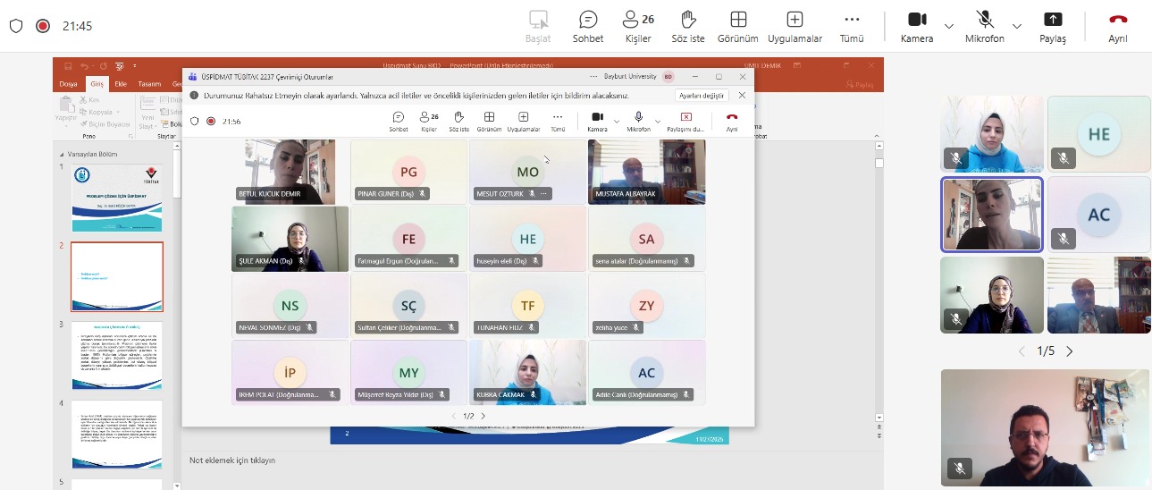
Task: Open the Sohbet chat panel
Action: (587, 27)
